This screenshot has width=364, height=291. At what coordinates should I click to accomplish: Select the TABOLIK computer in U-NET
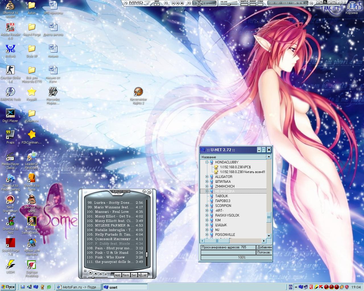pyautogui.click(x=222, y=196)
